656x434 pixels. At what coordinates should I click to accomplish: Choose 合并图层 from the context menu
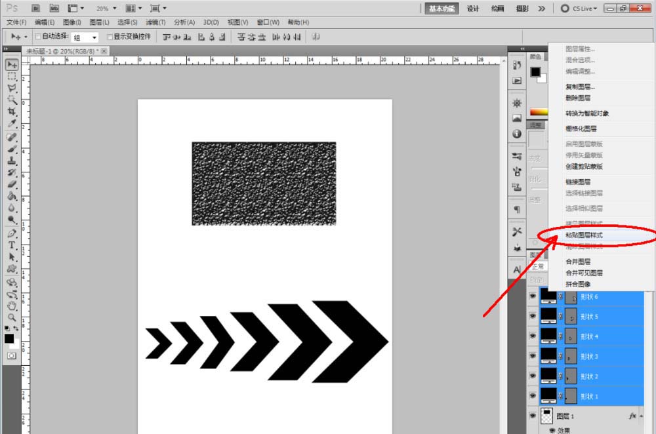[x=578, y=262]
